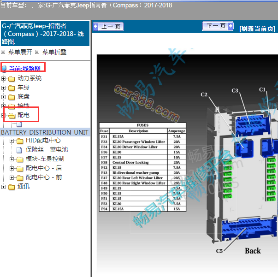Click the 配电中心 - 后 folder icon

coord(20,169)
